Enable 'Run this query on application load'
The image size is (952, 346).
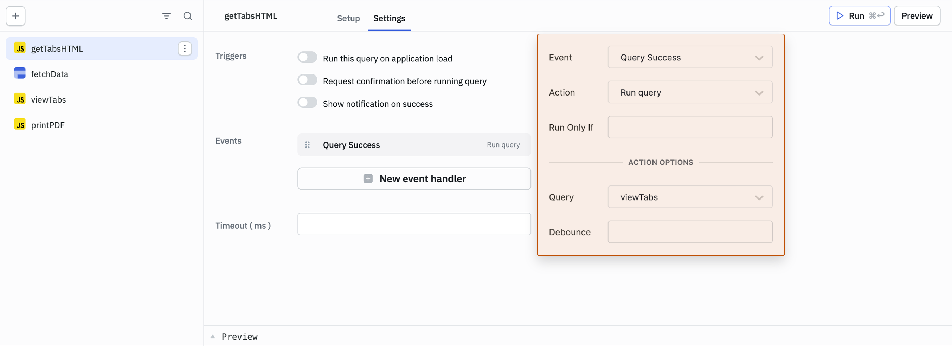tap(307, 57)
